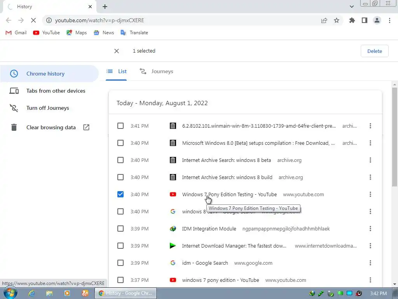Check the windows 7 pony edition - YouTube checkbox

(120, 280)
